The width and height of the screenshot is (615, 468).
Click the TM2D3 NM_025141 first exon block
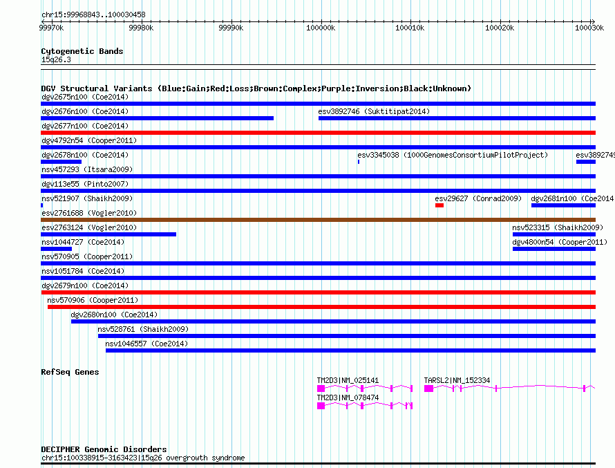[x=321, y=389]
